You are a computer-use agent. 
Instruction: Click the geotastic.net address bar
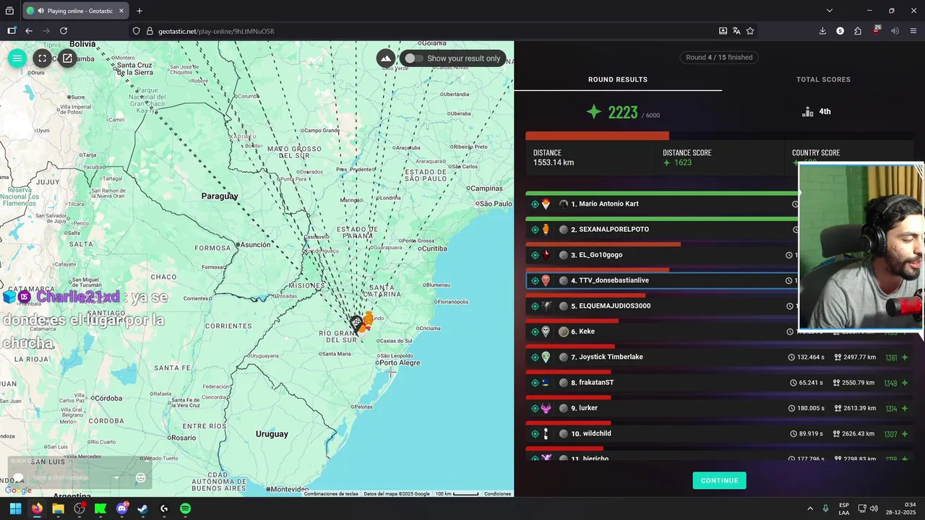pos(419,31)
